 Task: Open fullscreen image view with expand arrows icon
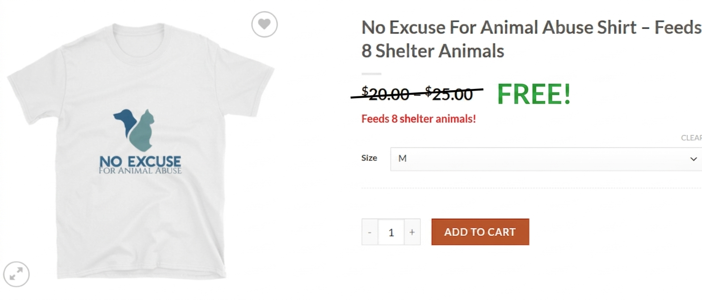click(x=16, y=274)
